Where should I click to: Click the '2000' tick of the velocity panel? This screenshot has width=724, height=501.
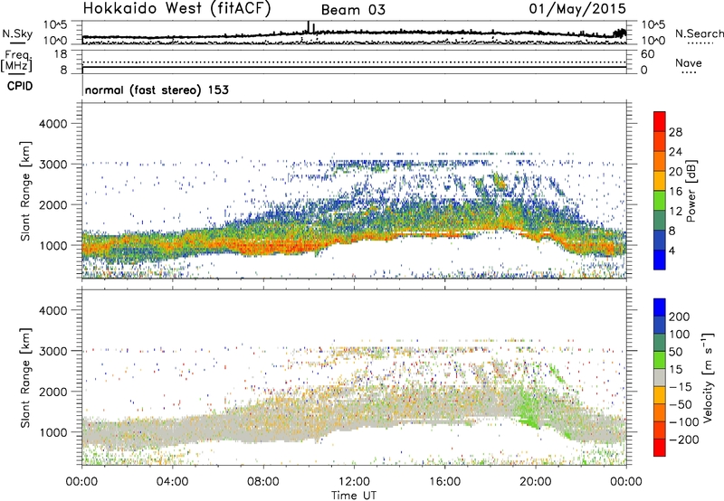click(x=52, y=392)
